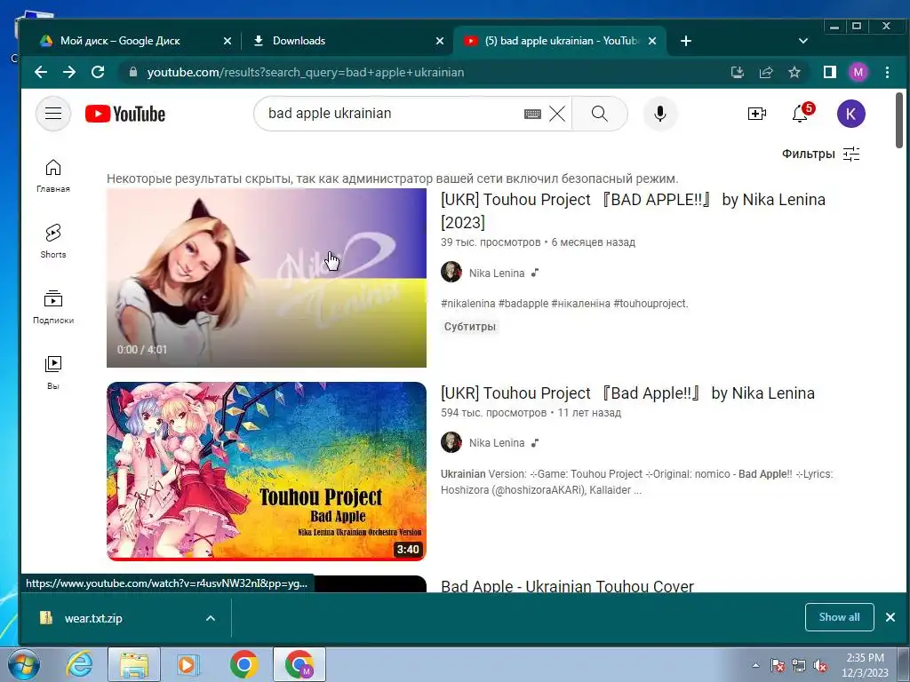Bookmark this page with the star icon
Screen dimensions: 910x682
click(x=794, y=72)
